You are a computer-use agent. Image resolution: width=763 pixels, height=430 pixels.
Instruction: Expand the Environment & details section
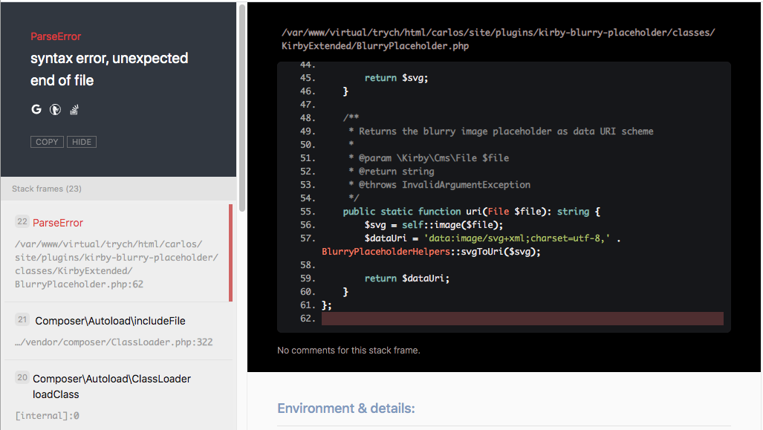click(x=346, y=408)
